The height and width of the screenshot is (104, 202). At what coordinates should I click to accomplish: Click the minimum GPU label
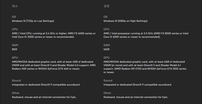pos(15,57)
